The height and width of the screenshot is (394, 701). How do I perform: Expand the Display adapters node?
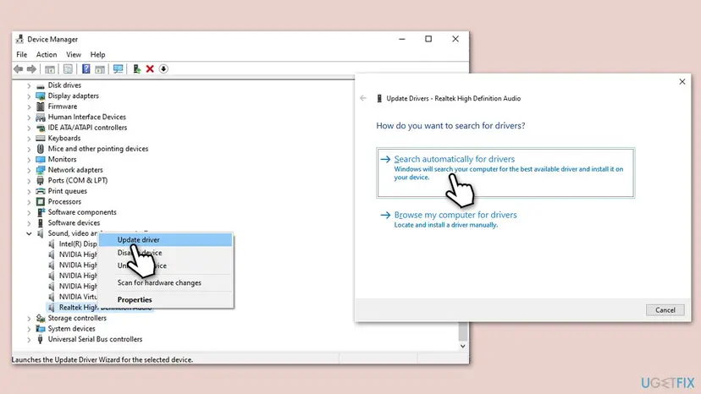tap(29, 96)
